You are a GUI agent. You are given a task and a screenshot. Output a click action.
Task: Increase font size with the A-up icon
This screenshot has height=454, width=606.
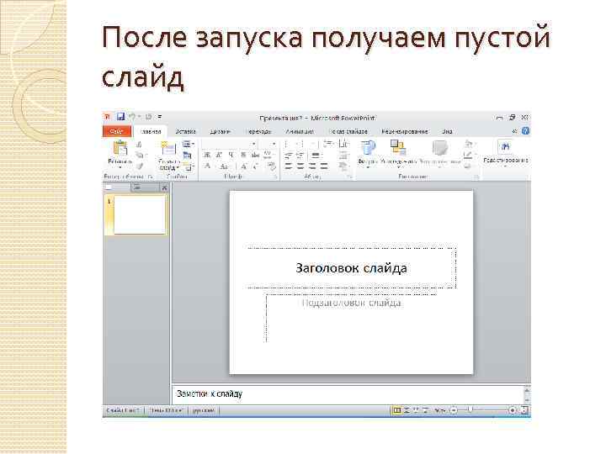coord(244,166)
